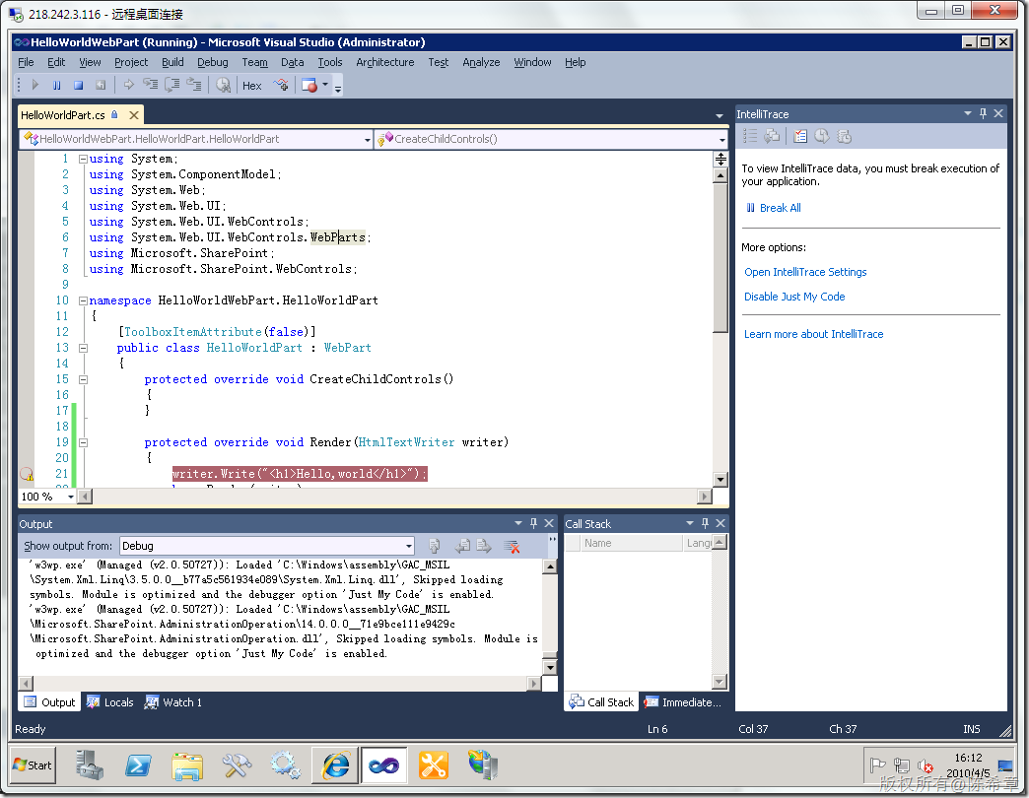Click the code editor horizontal scrollbar track
Screen dimensions: 1029x798
coord(394,498)
